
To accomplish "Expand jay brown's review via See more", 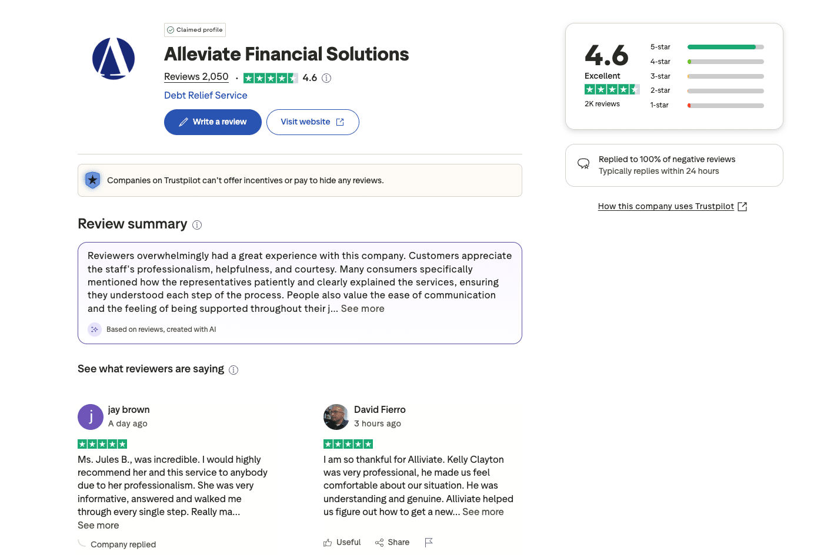I will tap(98, 525).
